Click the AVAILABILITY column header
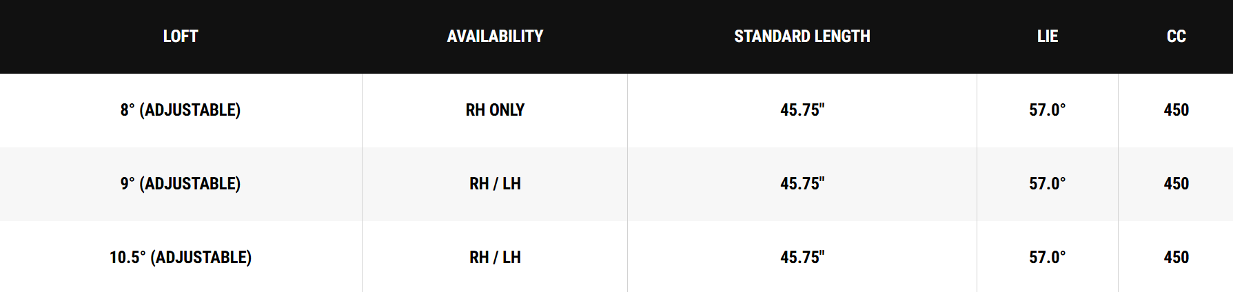 tap(495, 36)
